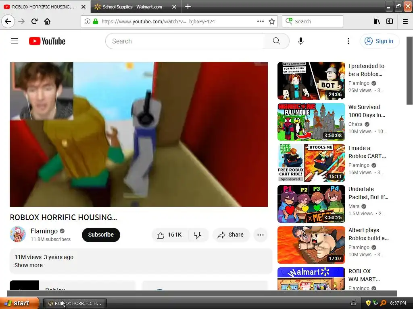This screenshot has height=309, width=413.
Task: Open a new browser tab
Action: coord(188,6)
